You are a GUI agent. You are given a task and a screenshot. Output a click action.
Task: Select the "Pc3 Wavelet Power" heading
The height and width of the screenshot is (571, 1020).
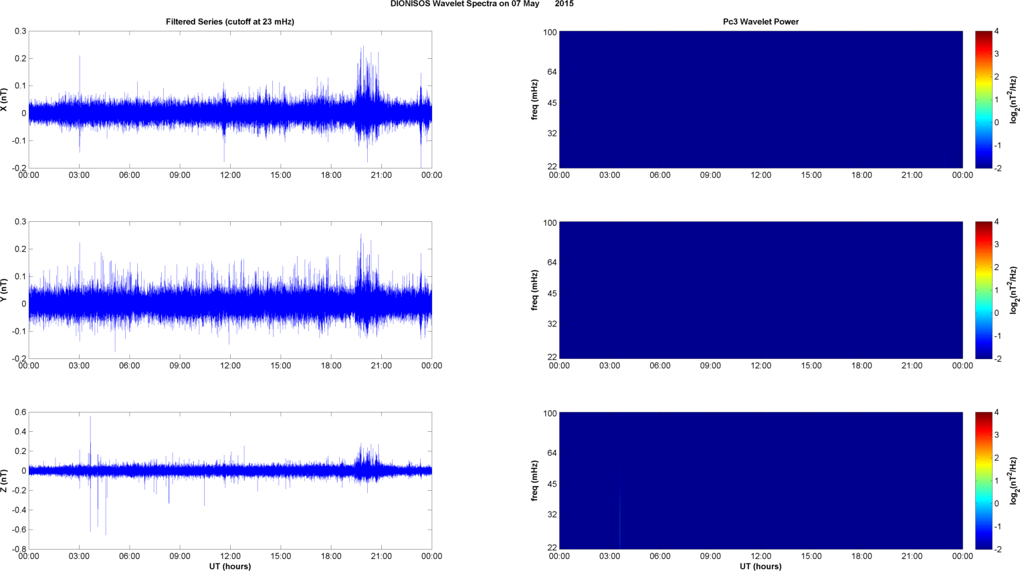coord(760,22)
